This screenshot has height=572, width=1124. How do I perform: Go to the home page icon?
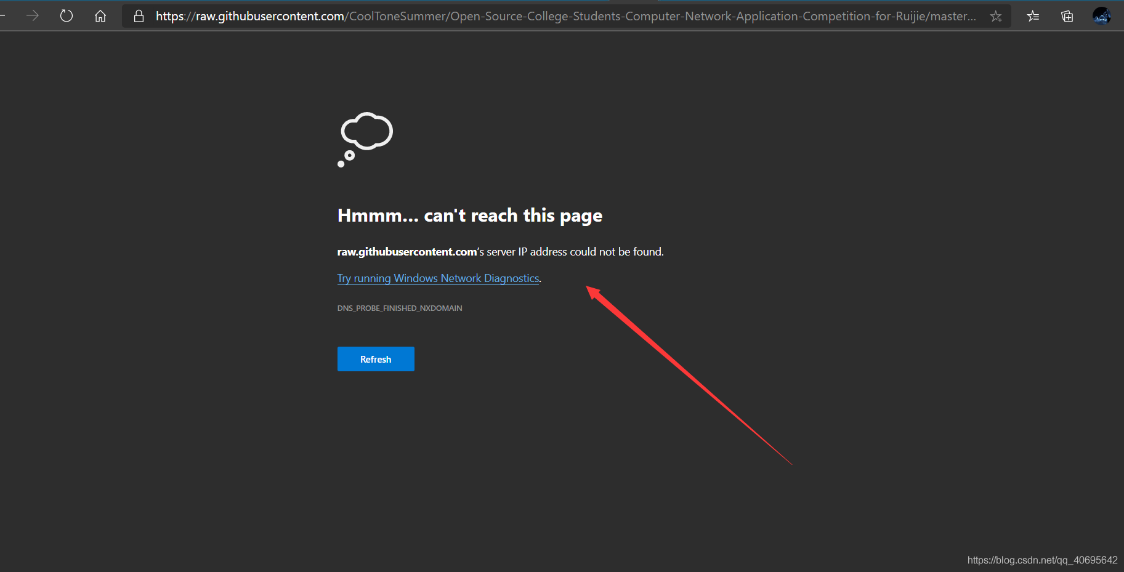click(x=100, y=16)
